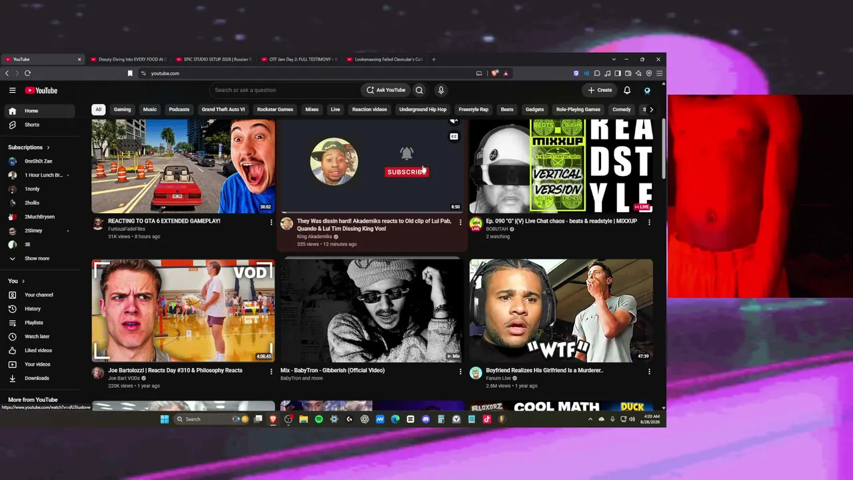
Task: Select the All filter chip
Action: [x=98, y=109]
